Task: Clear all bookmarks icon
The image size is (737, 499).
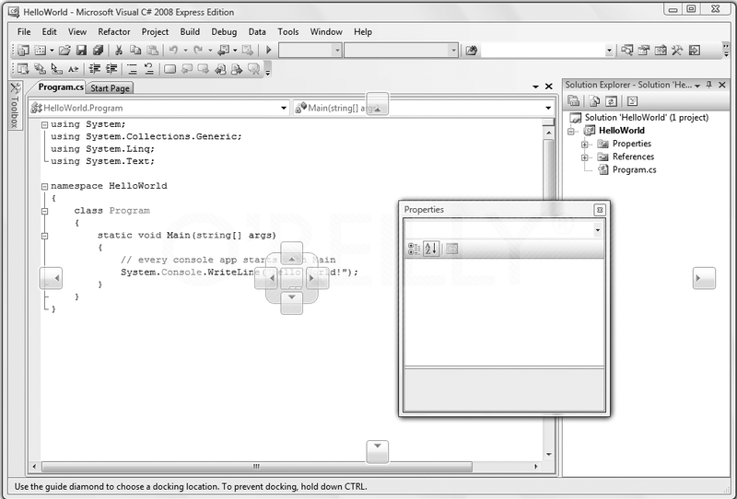Action: [254, 69]
